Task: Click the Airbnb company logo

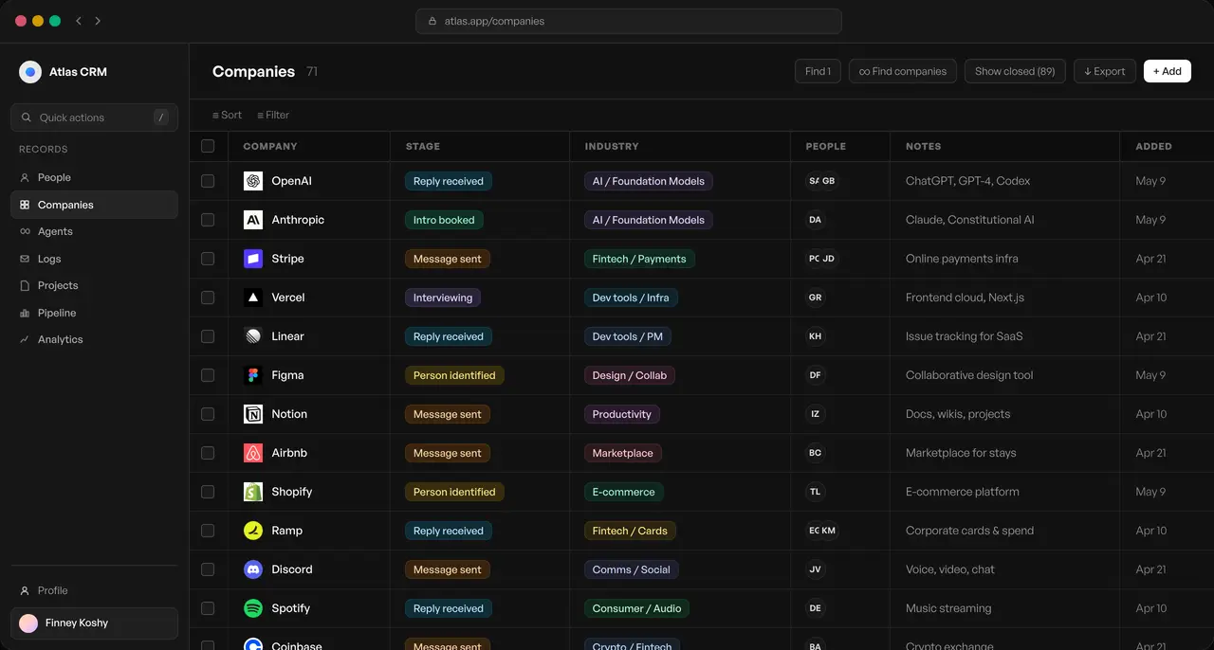Action: [x=253, y=453]
